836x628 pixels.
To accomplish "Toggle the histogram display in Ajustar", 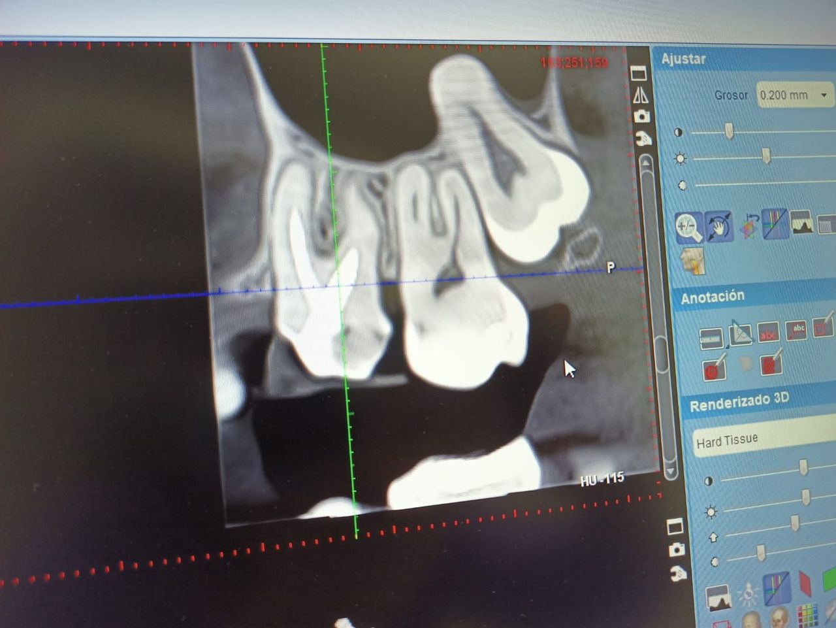I will pos(801,223).
